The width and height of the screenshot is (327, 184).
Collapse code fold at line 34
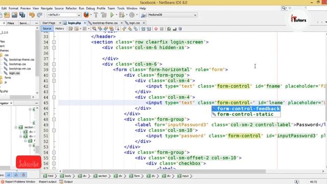(x=54, y=42)
